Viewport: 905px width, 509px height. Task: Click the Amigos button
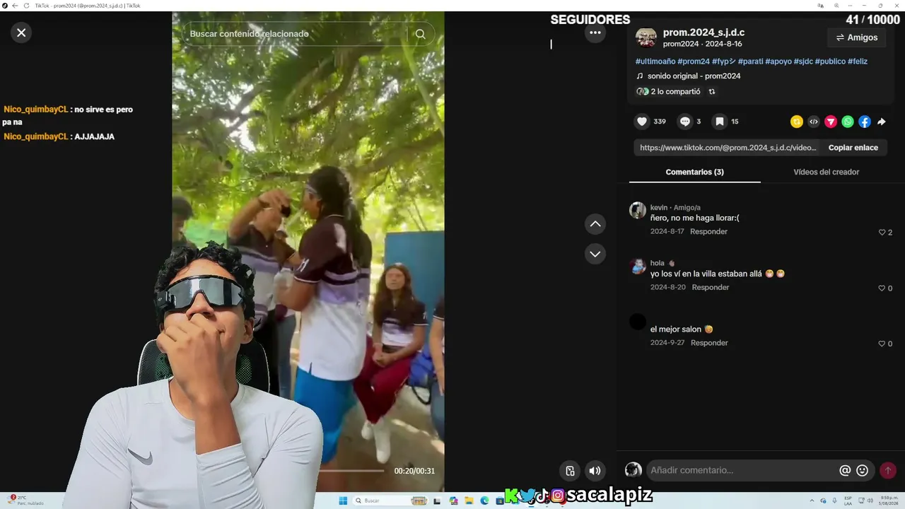coord(856,37)
